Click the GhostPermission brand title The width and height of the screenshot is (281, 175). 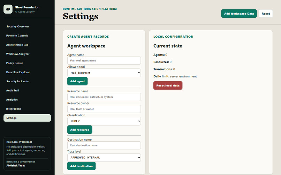coord(27,7)
